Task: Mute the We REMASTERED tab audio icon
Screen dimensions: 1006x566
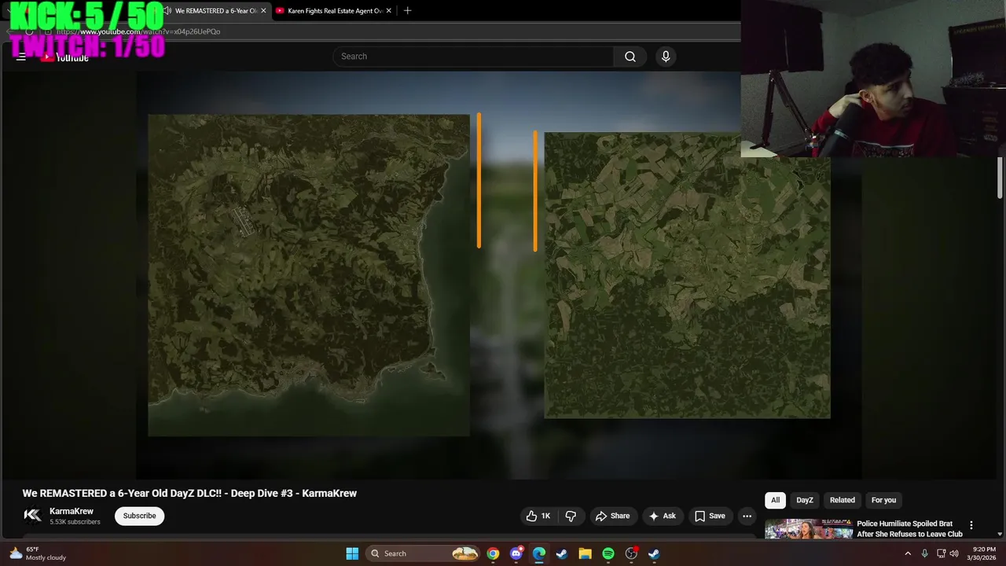Action: pos(168,11)
